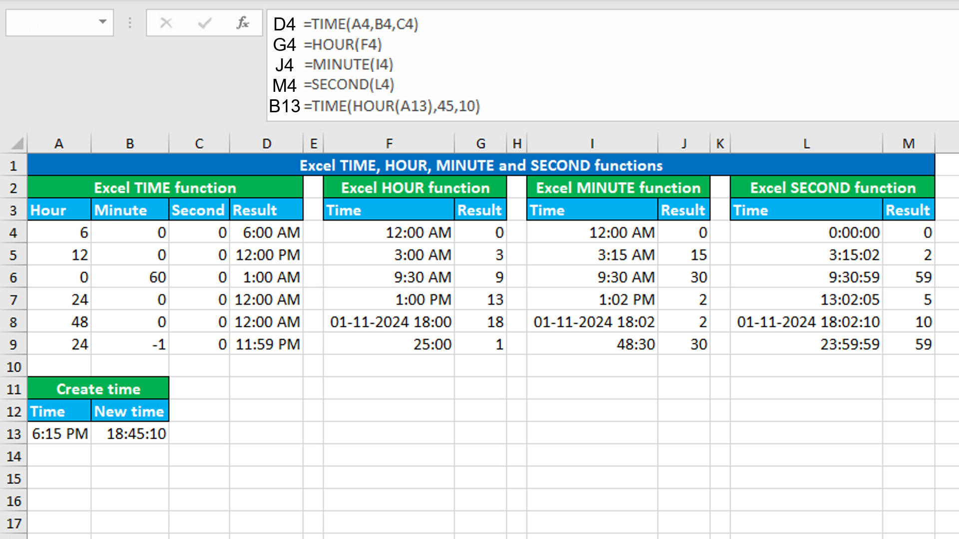Select column D header
This screenshot has width=959, height=539.
pyautogui.click(x=266, y=144)
